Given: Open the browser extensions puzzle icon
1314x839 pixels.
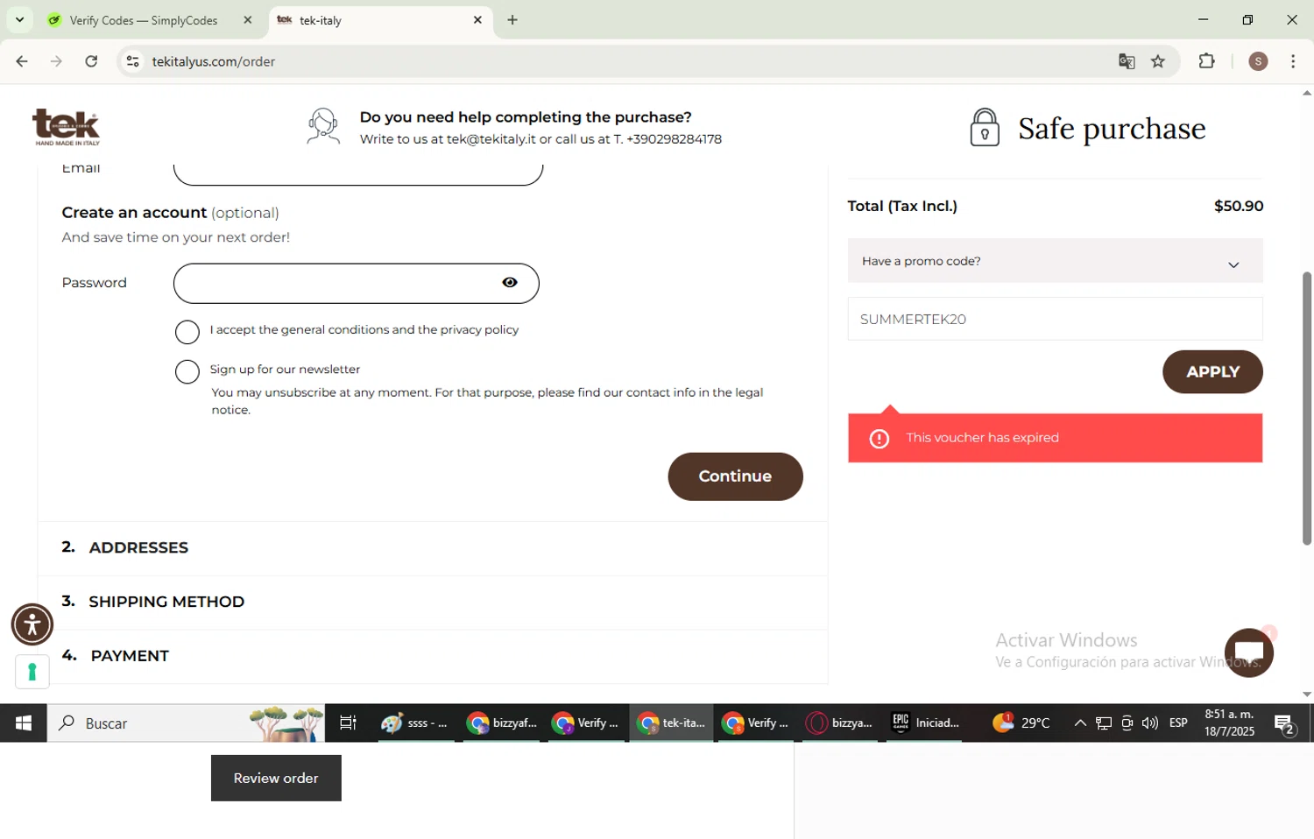Looking at the screenshot, I should 1206,61.
